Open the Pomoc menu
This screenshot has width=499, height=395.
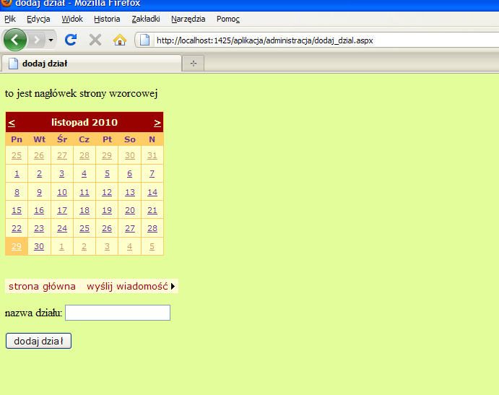click(228, 19)
